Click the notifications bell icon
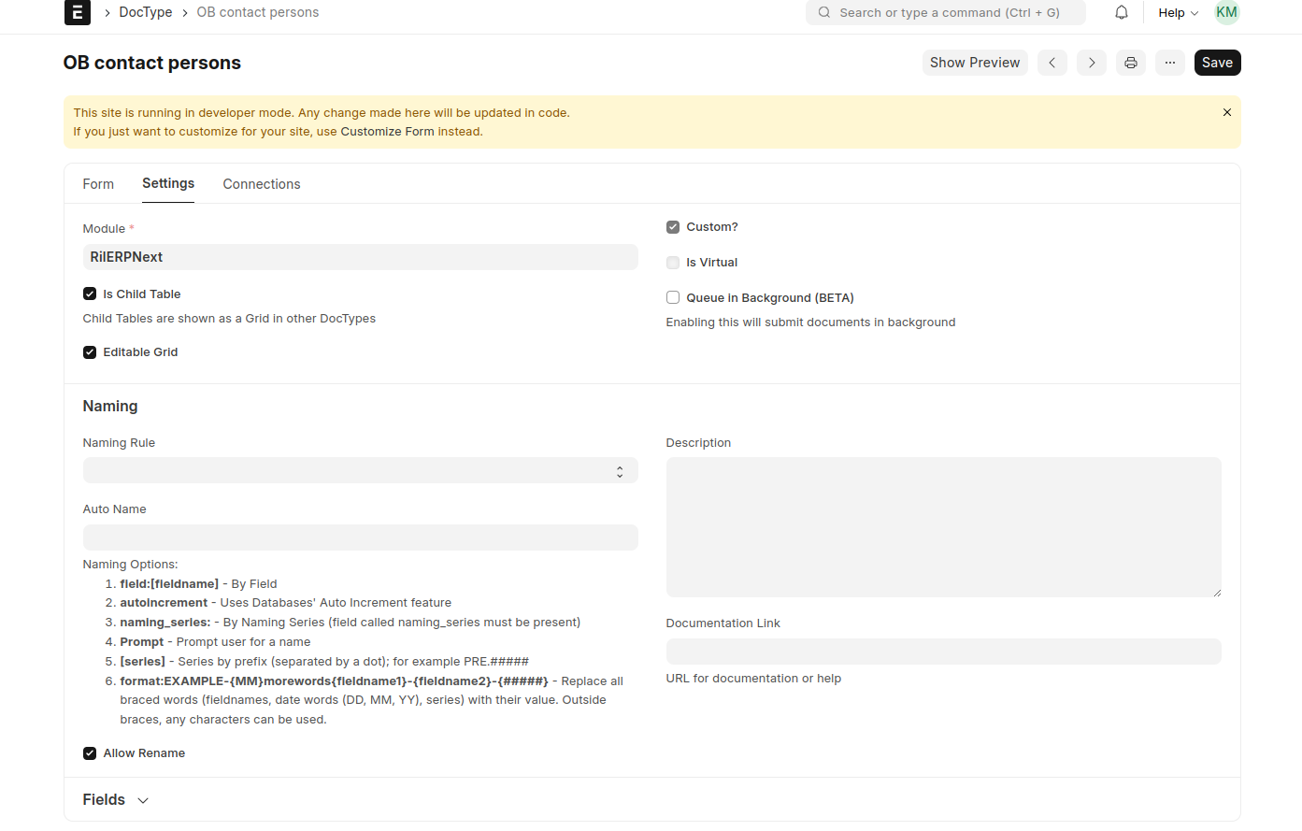Image resolution: width=1302 pixels, height=831 pixels. click(1122, 12)
